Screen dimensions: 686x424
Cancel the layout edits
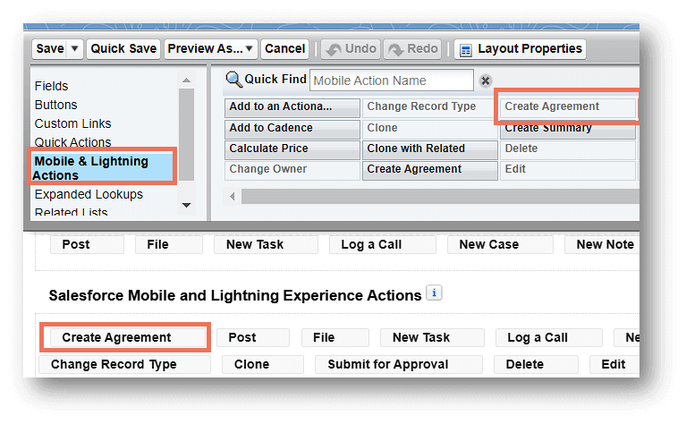pyautogui.click(x=284, y=48)
